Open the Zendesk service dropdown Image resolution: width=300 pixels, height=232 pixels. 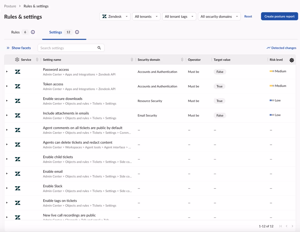[115, 17]
